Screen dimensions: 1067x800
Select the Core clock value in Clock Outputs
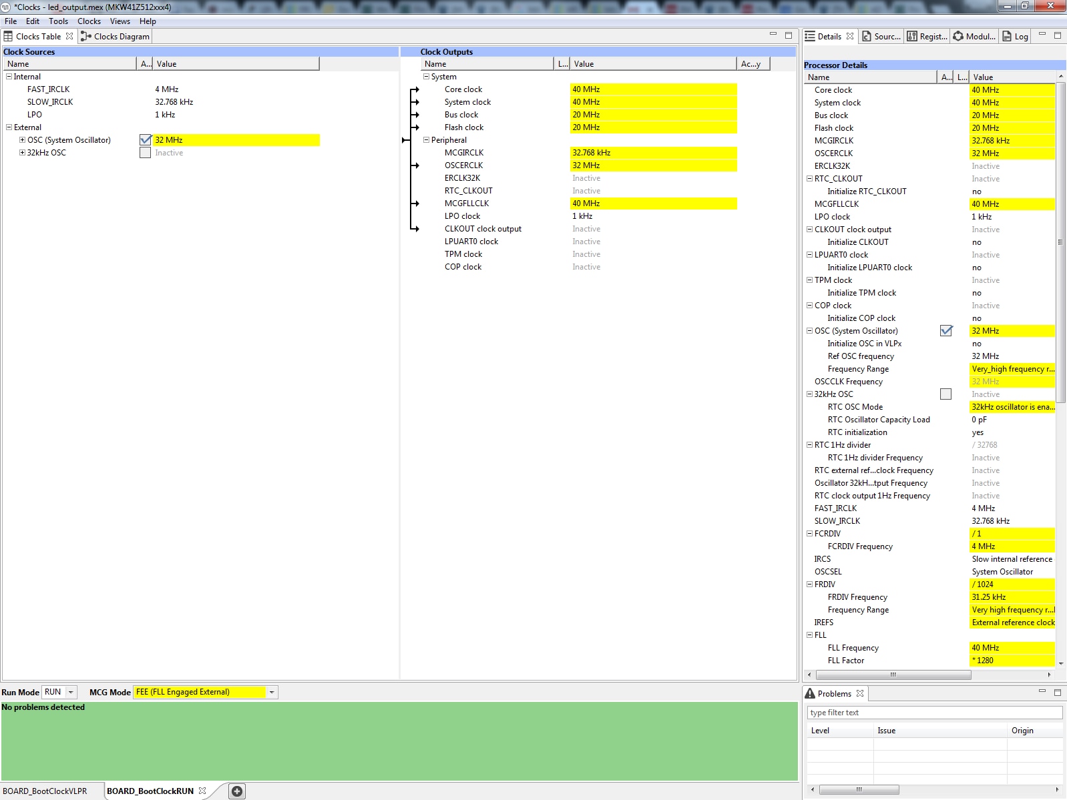click(x=652, y=89)
